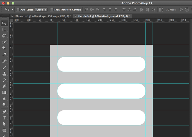Select the Rectangular Marquee tool
Viewport: 192px width, 137px height.
point(4,30)
